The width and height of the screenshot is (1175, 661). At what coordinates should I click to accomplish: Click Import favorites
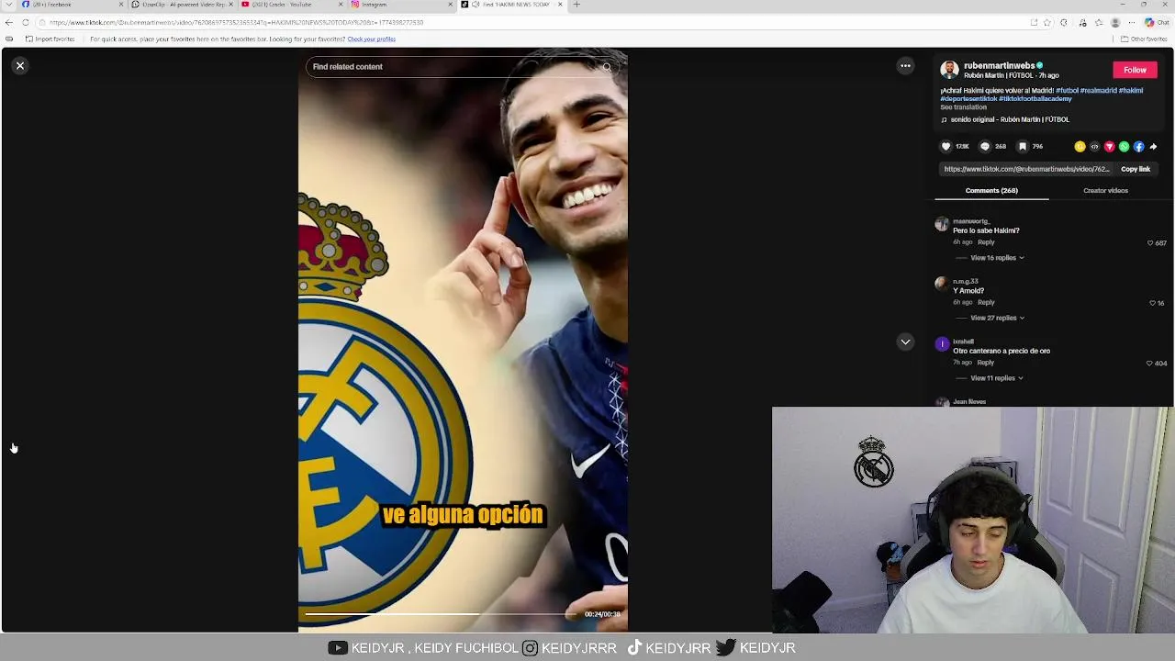click(x=50, y=39)
